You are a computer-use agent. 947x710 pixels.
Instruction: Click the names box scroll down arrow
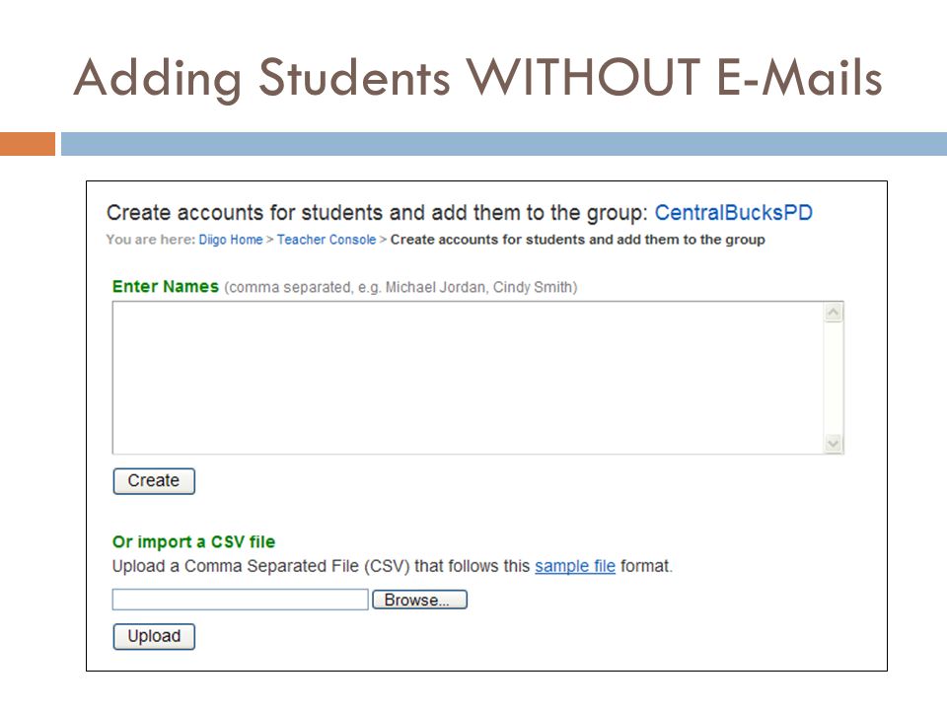[x=834, y=443]
